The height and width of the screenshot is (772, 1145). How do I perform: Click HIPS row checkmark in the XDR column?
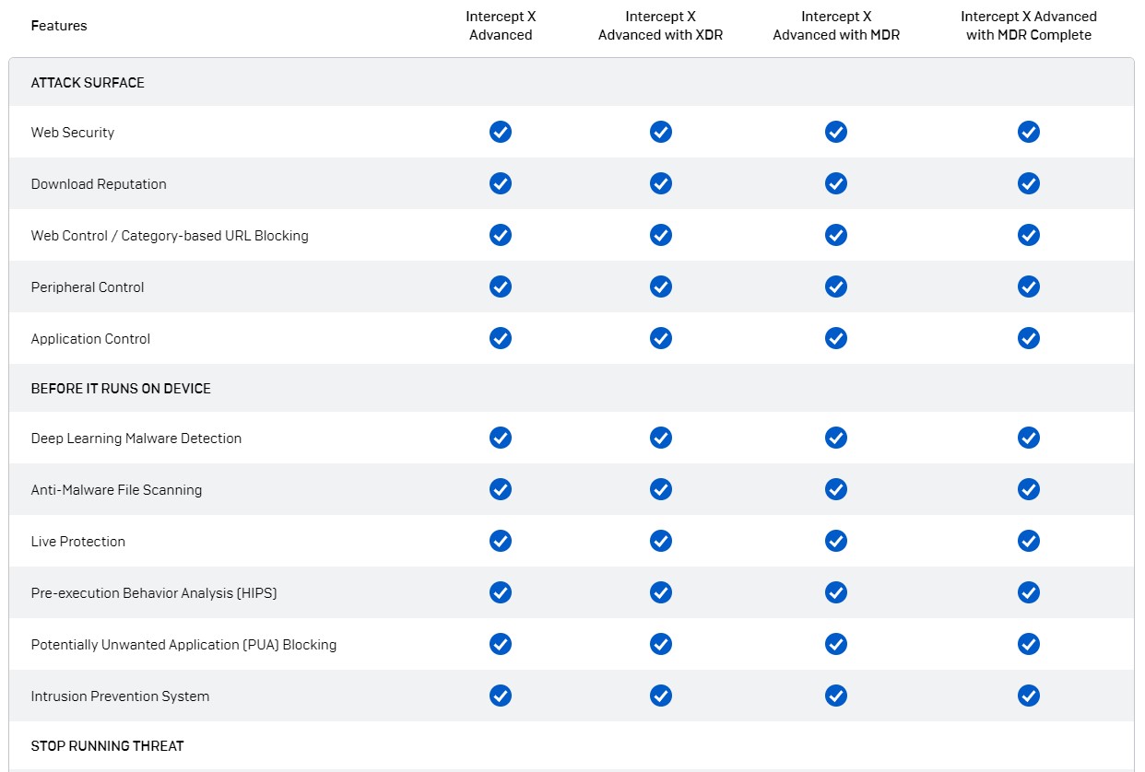click(x=661, y=592)
